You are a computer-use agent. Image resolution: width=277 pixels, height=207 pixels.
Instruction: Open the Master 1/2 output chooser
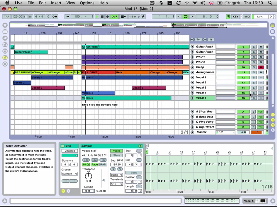225,132
